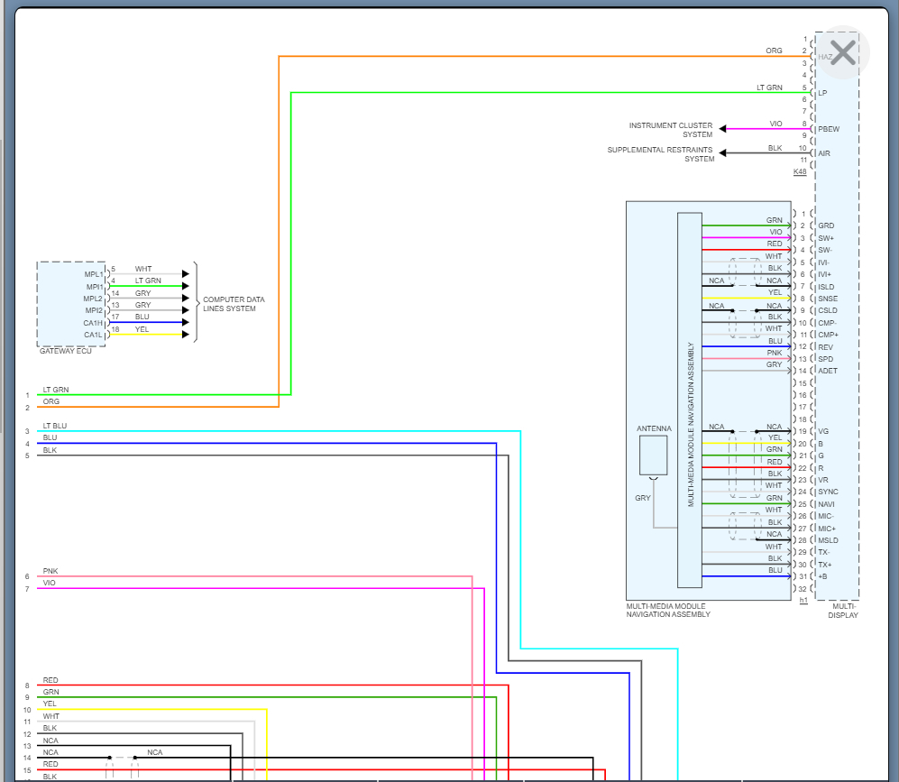Click the Antenna component box
The image size is (899, 782).
tap(653, 455)
